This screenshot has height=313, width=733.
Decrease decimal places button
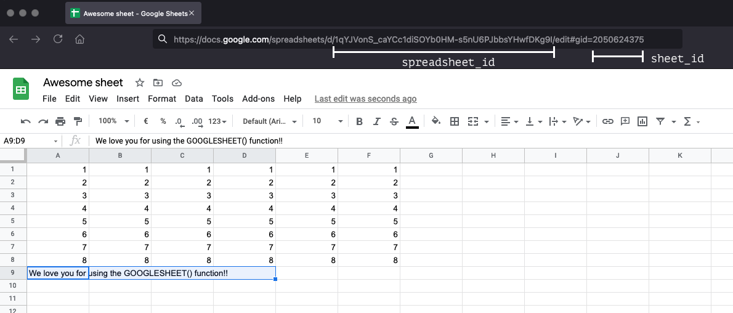point(179,121)
